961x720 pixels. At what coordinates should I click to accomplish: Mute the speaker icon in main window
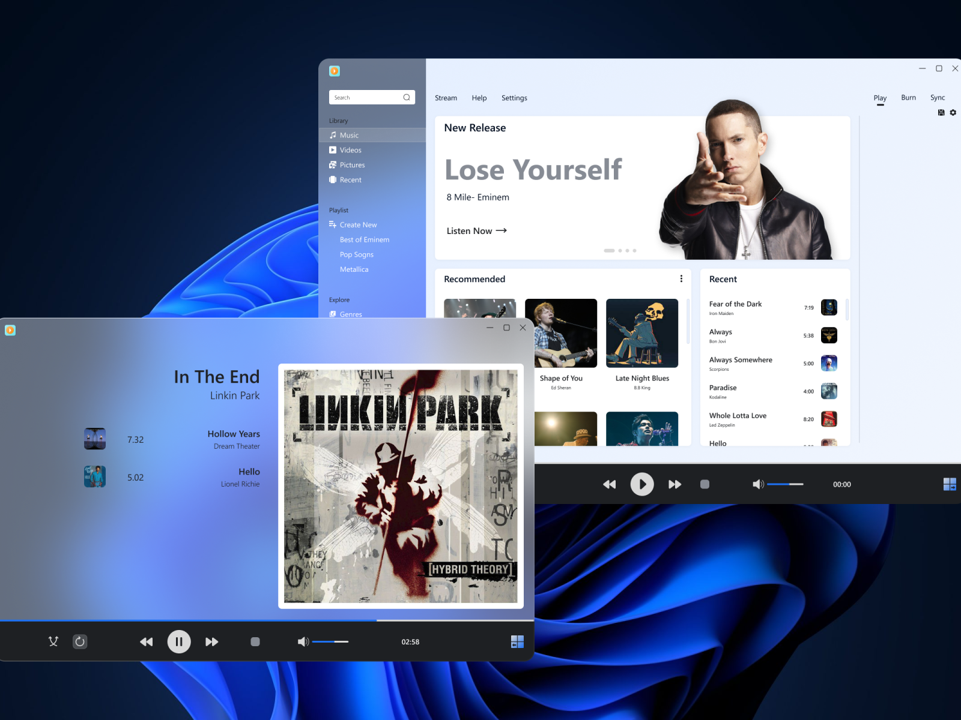coord(758,484)
